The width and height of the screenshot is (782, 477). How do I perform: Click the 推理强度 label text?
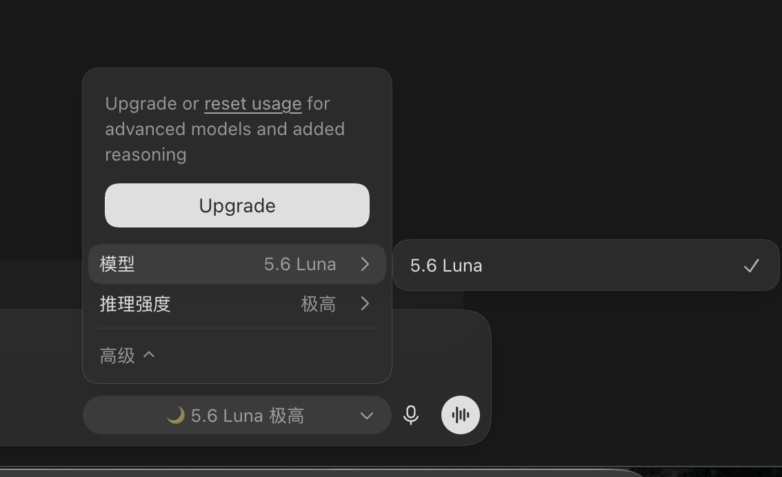pos(135,304)
